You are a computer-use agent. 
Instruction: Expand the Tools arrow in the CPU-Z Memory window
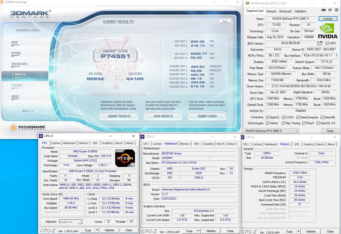[298, 231]
